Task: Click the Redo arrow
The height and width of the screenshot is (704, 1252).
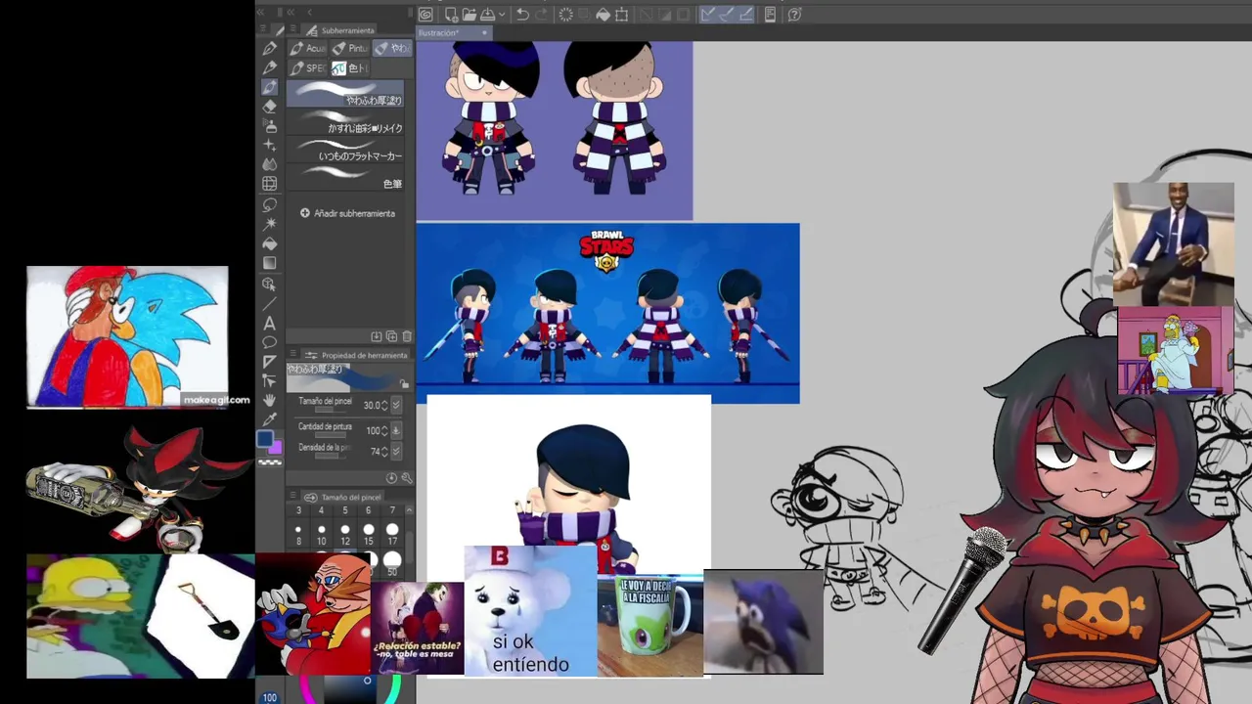Action: [x=542, y=15]
